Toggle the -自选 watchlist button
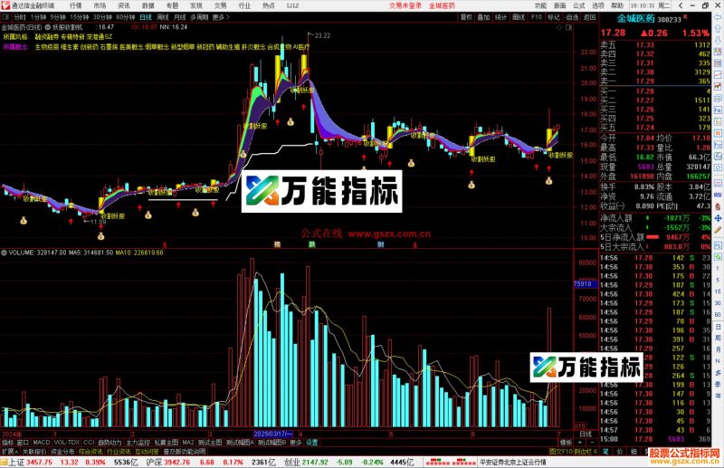 pos(572,17)
